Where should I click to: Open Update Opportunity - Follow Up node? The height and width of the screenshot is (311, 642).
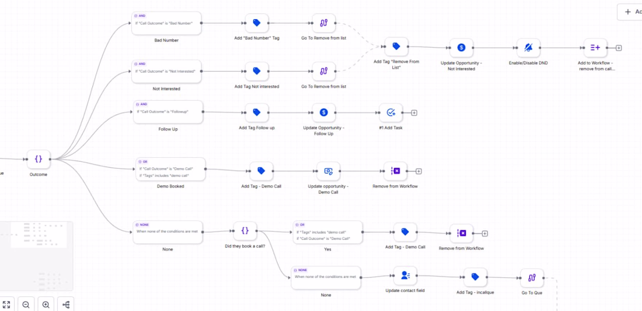click(324, 112)
